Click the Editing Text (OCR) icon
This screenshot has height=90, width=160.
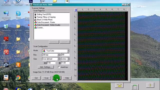tap(35, 14)
